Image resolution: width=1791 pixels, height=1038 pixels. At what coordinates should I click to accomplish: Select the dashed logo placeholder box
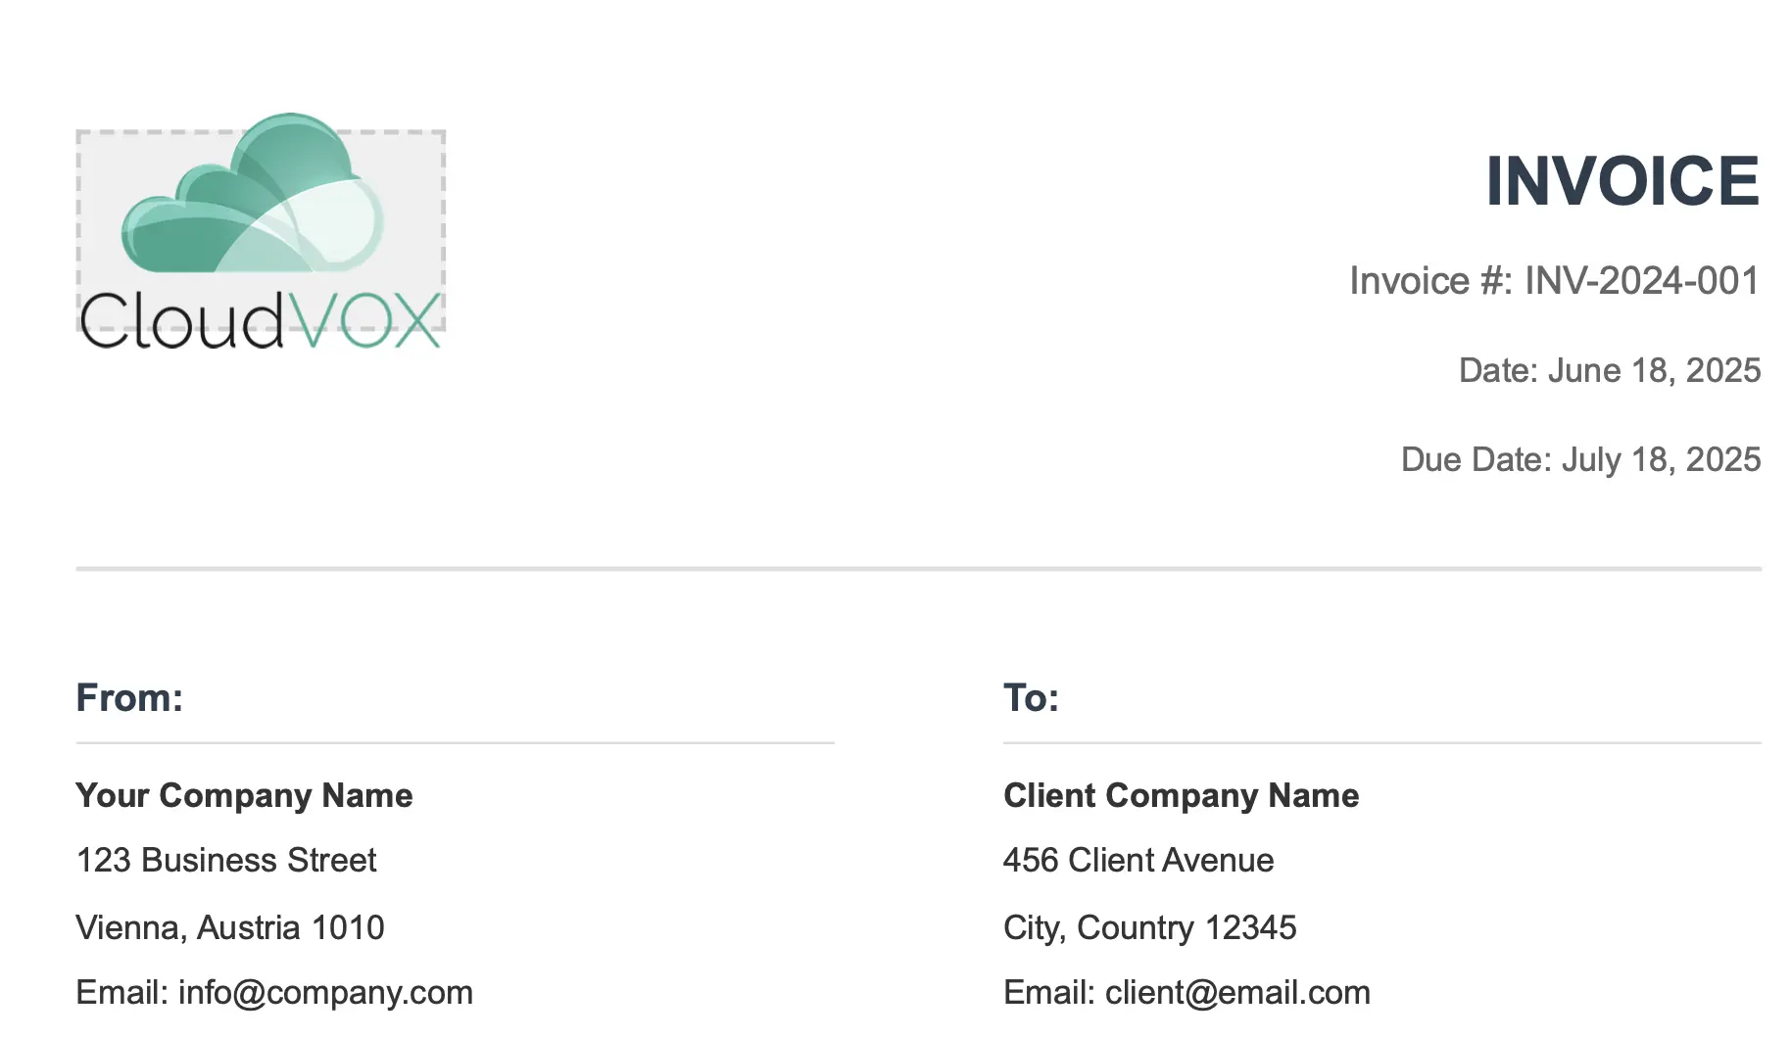[x=261, y=231]
